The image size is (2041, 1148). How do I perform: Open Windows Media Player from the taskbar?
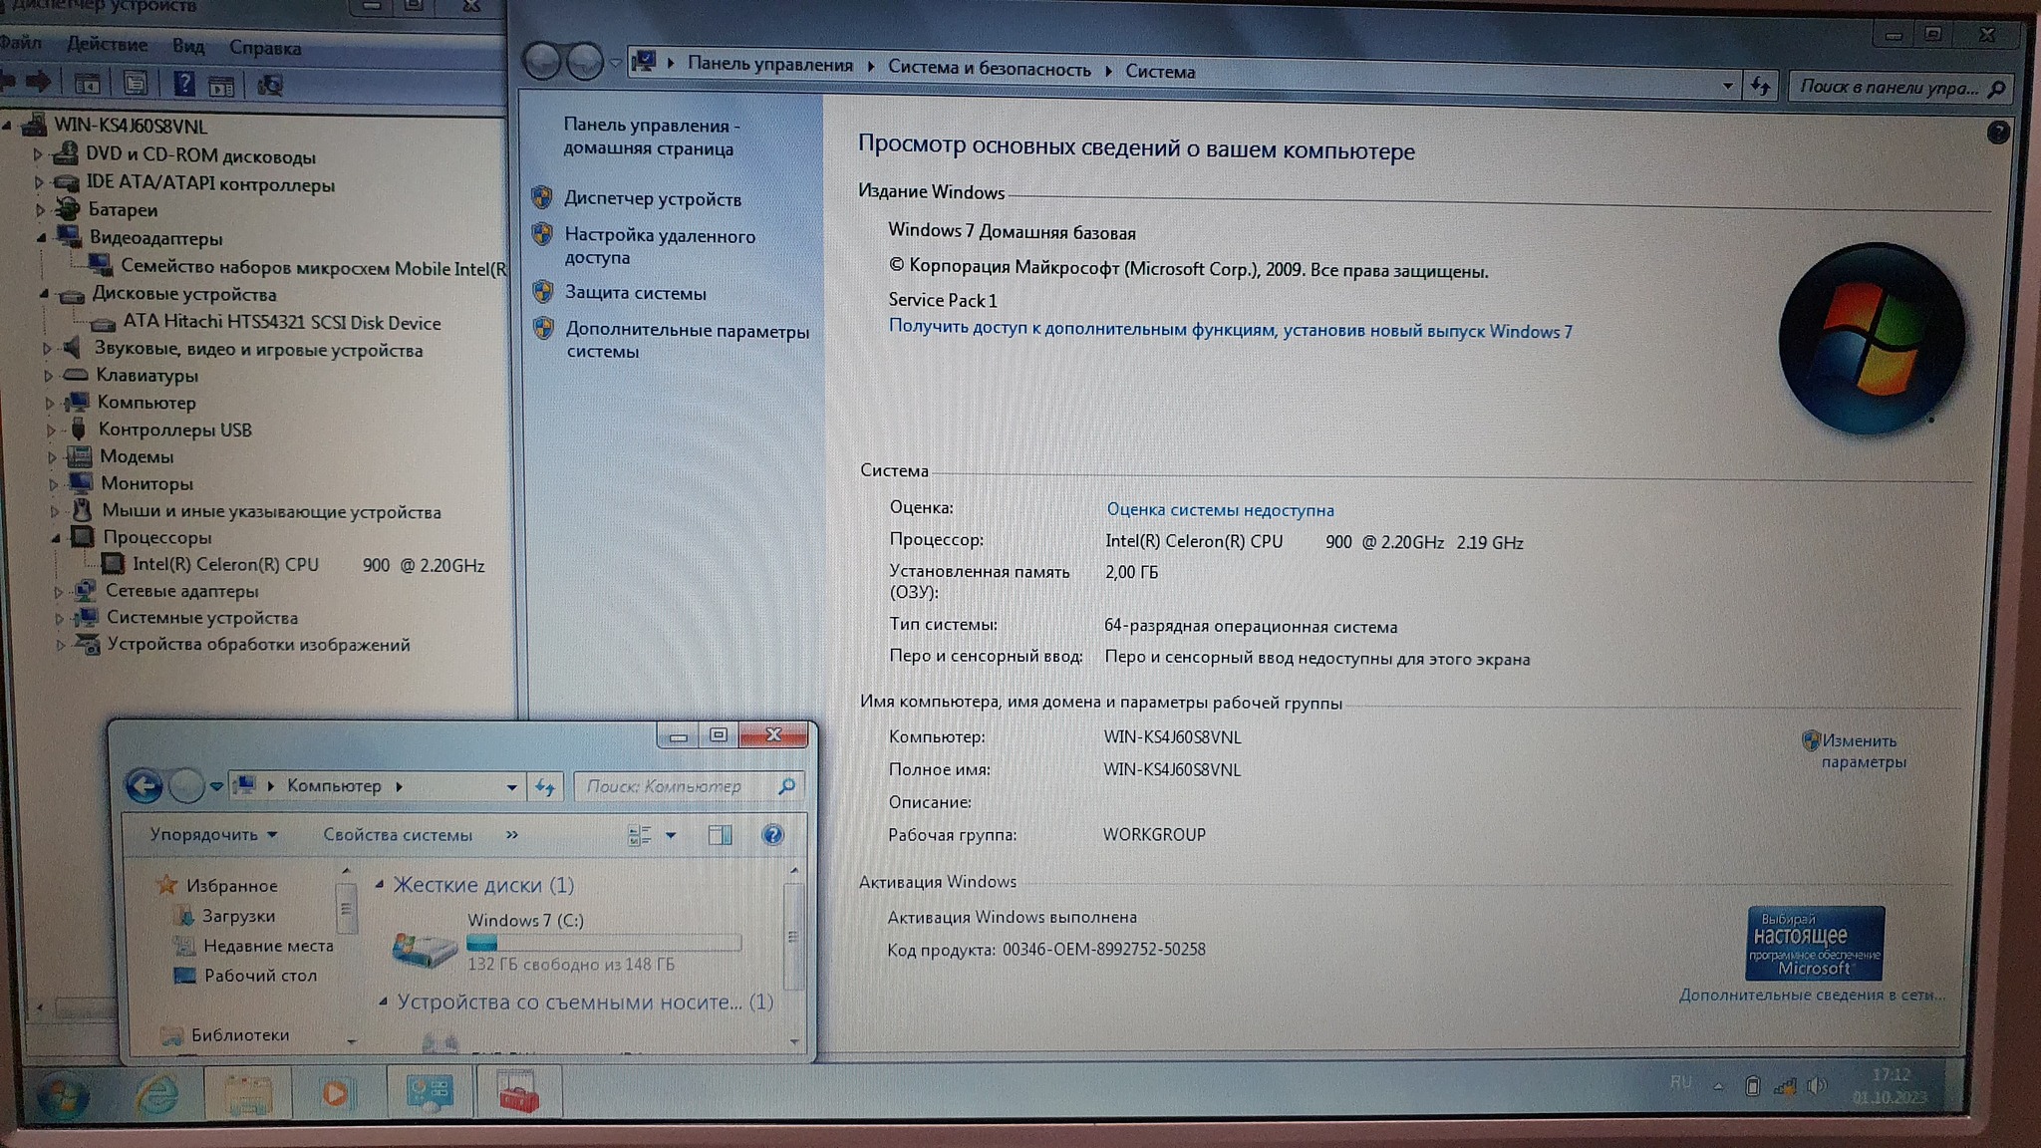[335, 1093]
